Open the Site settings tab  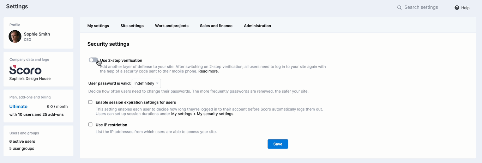(x=132, y=26)
